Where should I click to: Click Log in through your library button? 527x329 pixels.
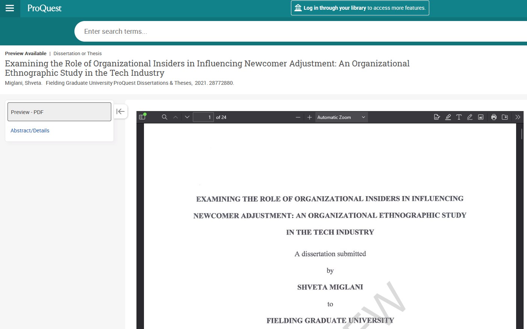click(360, 8)
